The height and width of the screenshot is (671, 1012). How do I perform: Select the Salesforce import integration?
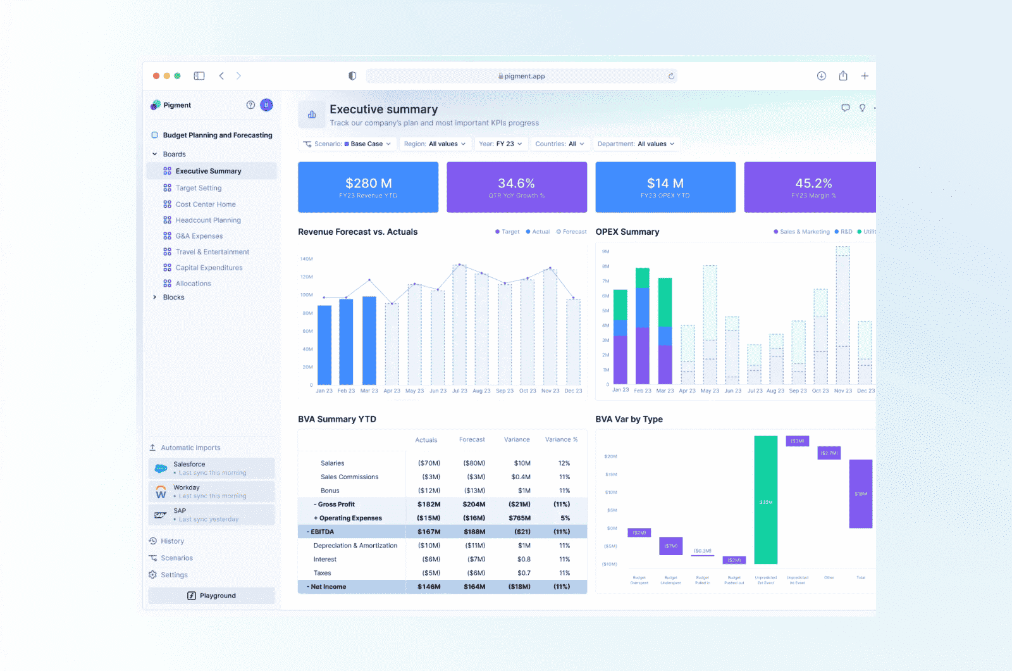click(x=211, y=468)
